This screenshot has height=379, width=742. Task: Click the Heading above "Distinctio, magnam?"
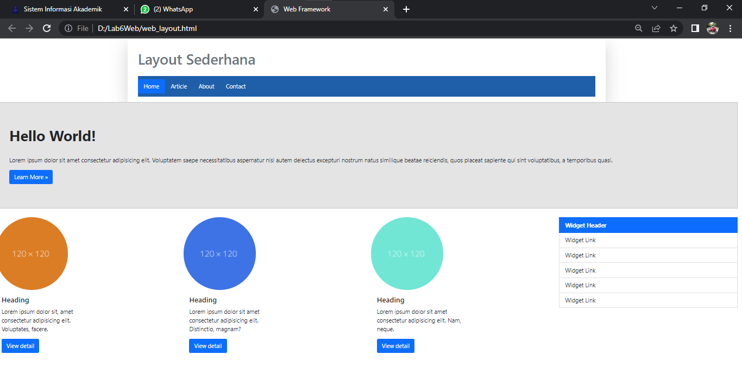tap(203, 300)
